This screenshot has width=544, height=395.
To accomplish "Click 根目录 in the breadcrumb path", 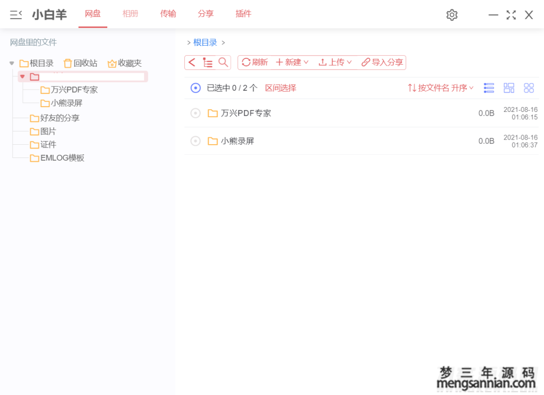I will (205, 42).
